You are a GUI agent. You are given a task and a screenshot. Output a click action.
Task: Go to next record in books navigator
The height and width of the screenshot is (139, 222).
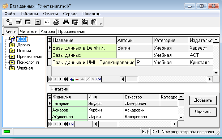tap(60, 79)
